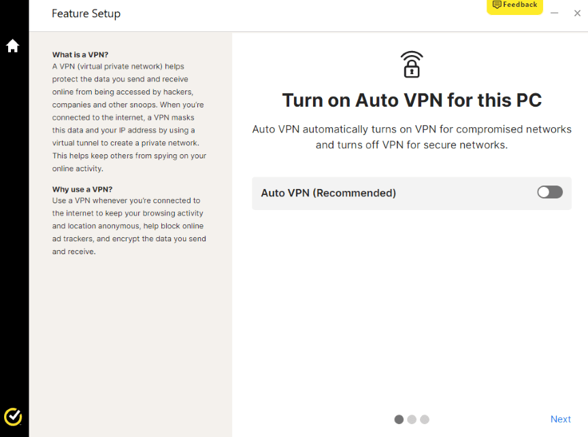Click the Auto VPN description text
This screenshot has width=588, height=437.
coord(412,137)
